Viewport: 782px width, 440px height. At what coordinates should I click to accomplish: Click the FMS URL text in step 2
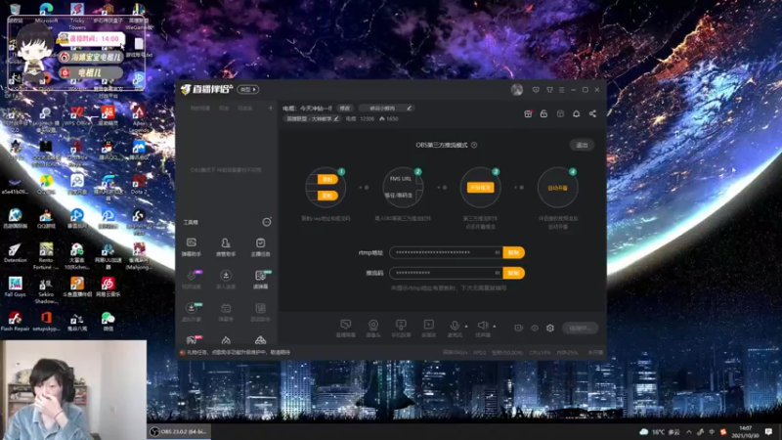point(401,179)
